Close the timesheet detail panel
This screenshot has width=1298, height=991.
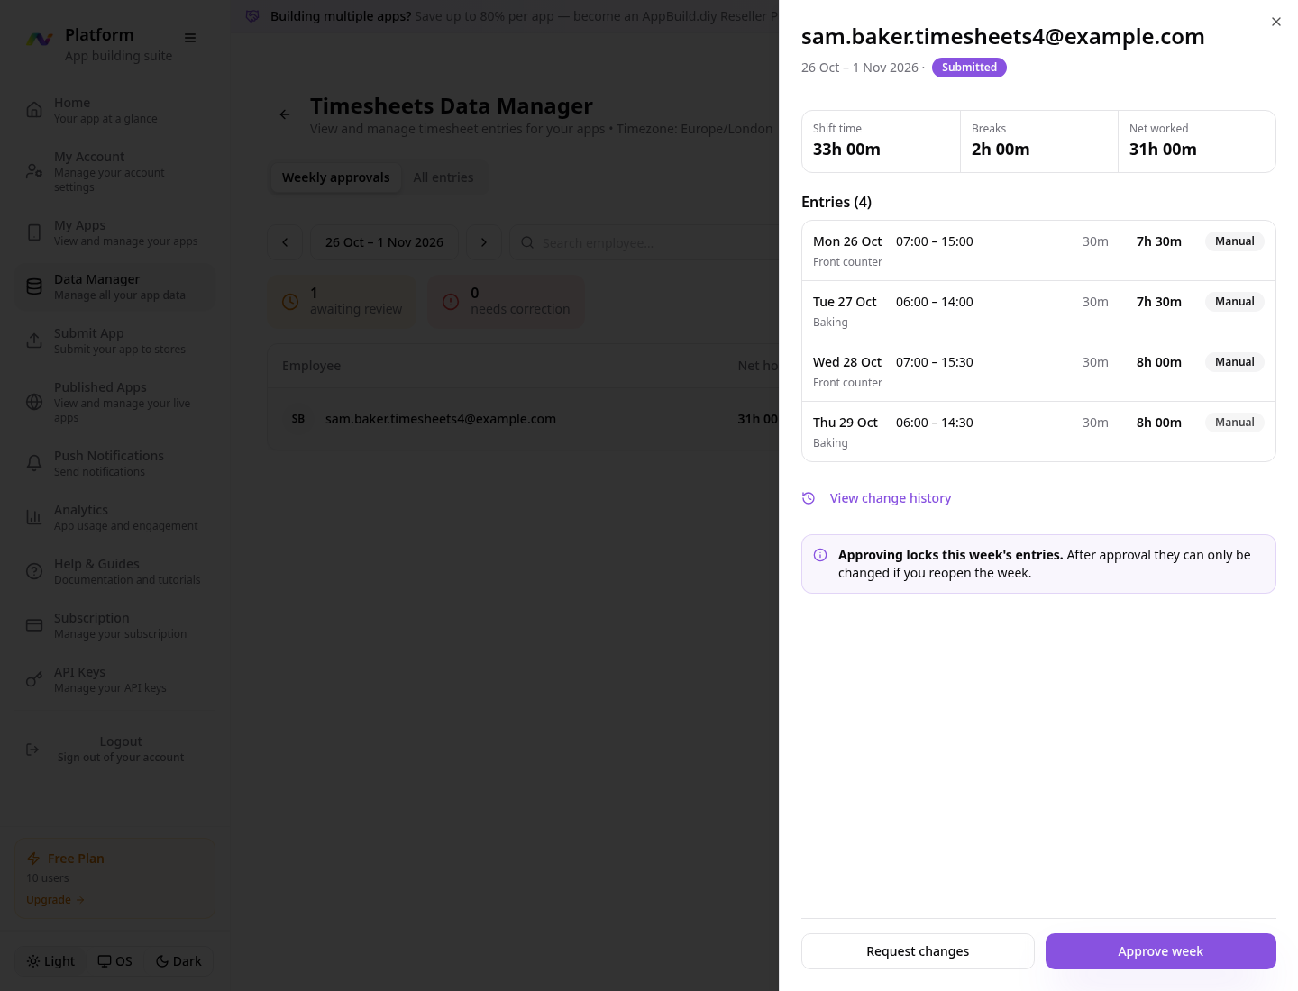pyautogui.click(x=1276, y=22)
